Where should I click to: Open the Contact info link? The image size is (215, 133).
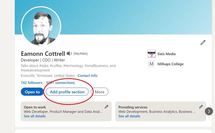87,76
